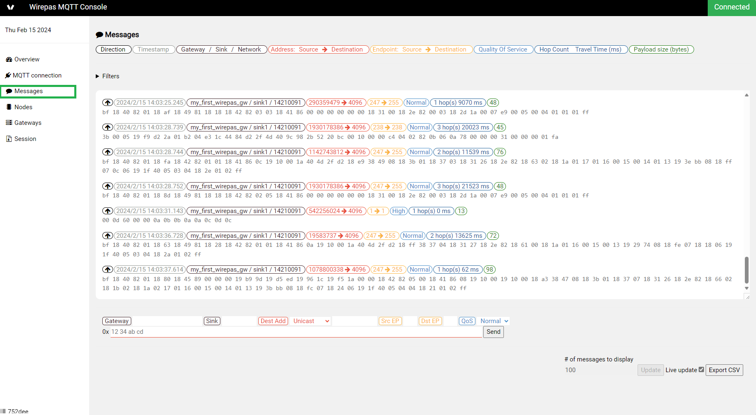Toggle the Hop Count Travel Time column pill
Image resolution: width=756 pixels, height=415 pixels.
[581, 49]
